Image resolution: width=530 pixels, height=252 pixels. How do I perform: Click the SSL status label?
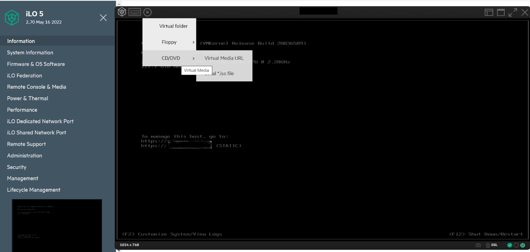(x=494, y=245)
